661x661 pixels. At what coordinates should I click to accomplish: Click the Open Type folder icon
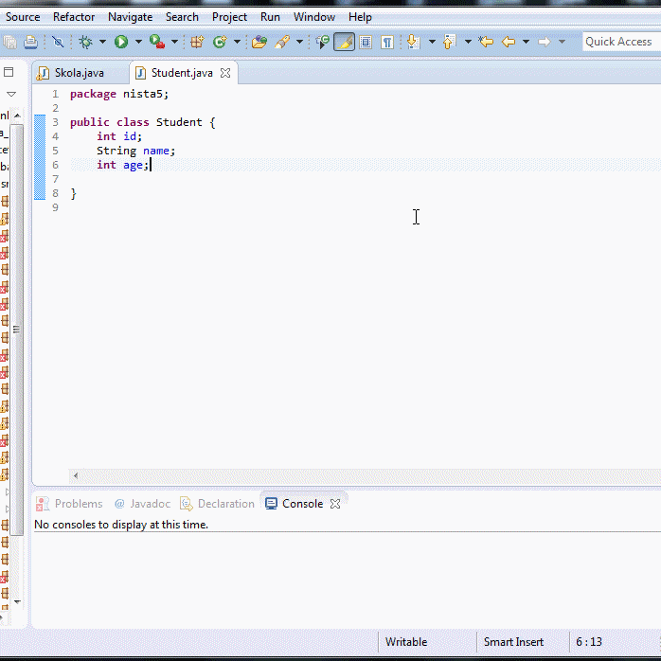tap(259, 42)
